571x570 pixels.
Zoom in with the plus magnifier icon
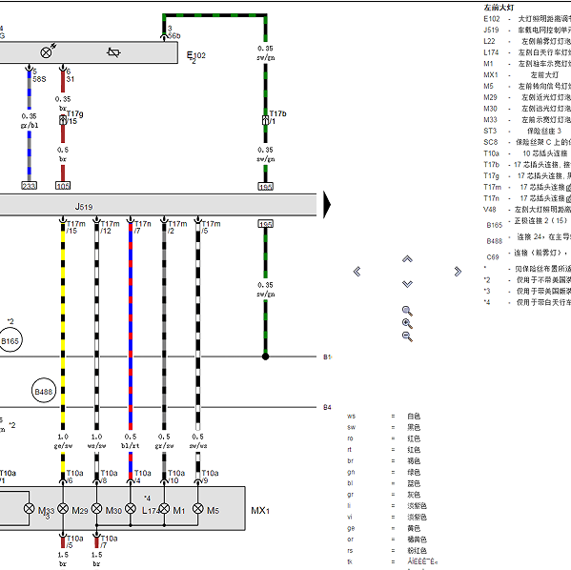407,323
